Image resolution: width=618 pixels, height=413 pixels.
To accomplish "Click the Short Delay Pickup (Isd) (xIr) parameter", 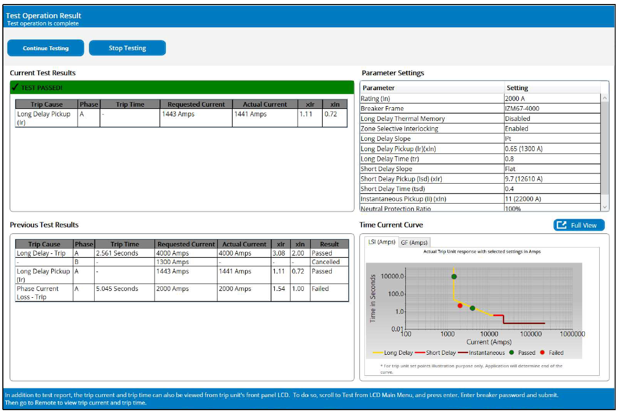I will [x=401, y=179].
